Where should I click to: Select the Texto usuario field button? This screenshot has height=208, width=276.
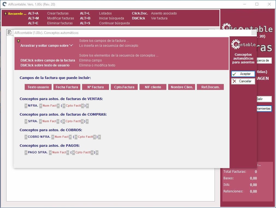38,87
